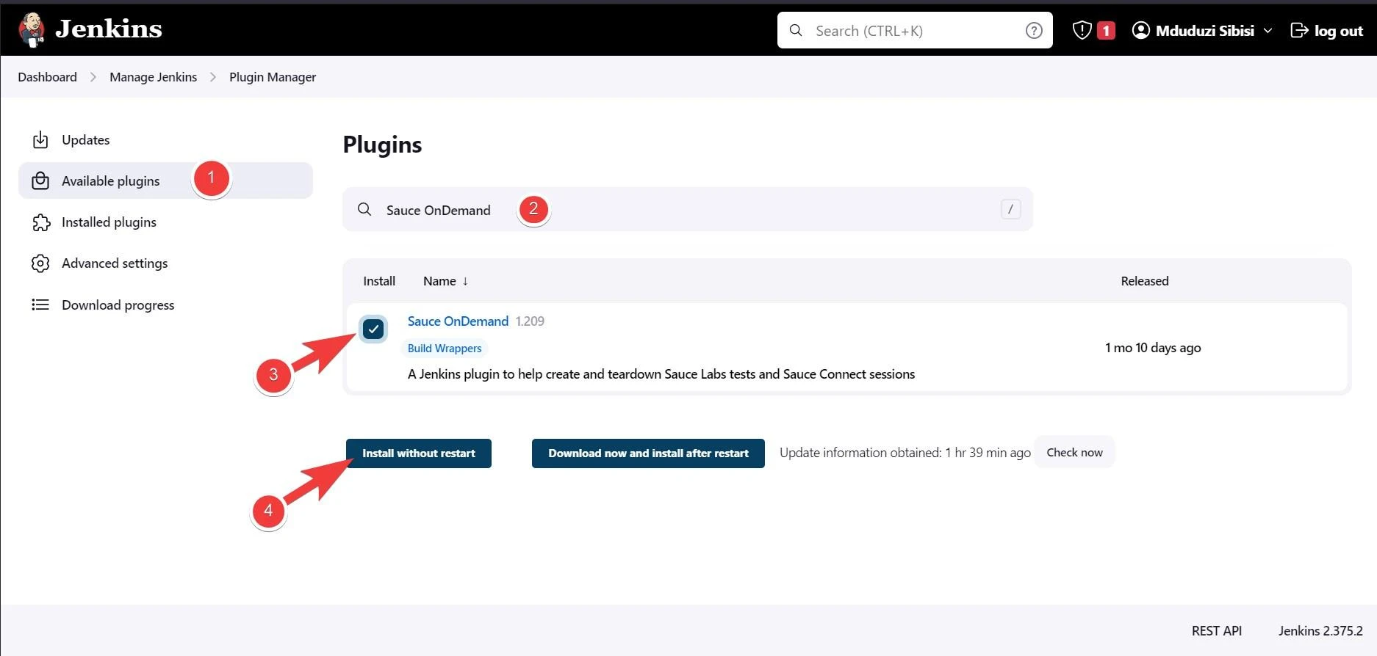Screen dimensions: 1377x656
Task: Click the update information obtained status text
Action: tap(905, 453)
